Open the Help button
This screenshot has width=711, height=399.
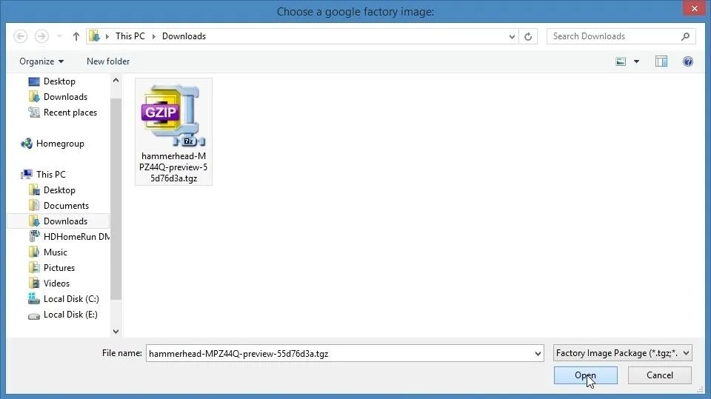(x=688, y=61)
